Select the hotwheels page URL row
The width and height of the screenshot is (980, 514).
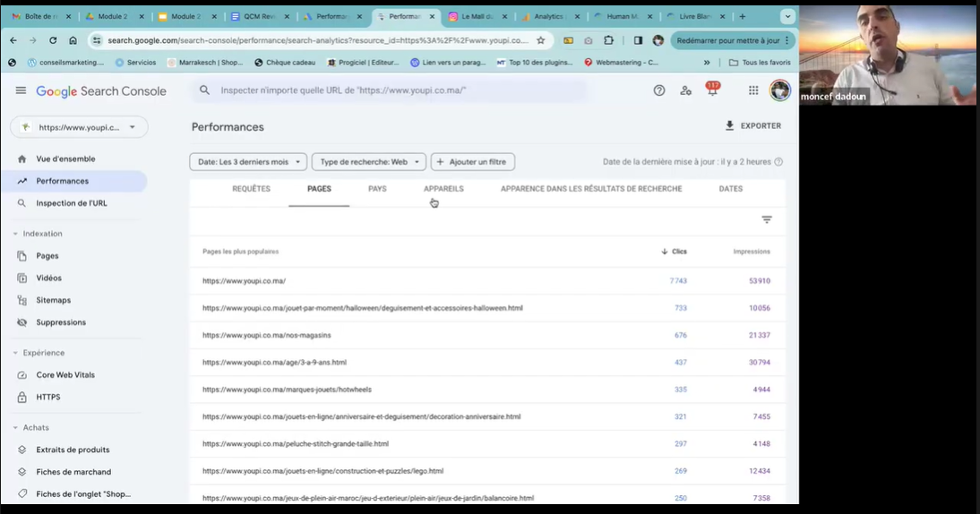coord(487,390)
